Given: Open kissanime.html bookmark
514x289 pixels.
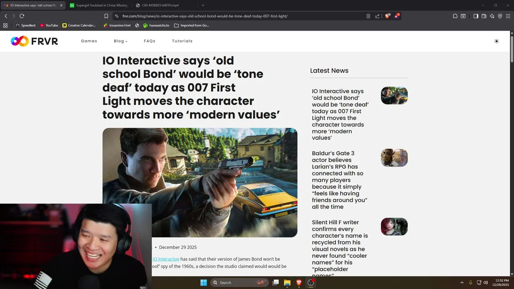Looking at the screenshot, I should coord(117,25).
